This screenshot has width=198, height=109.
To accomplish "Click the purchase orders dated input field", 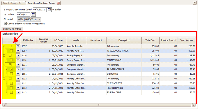I will click(x=40, y=9).
